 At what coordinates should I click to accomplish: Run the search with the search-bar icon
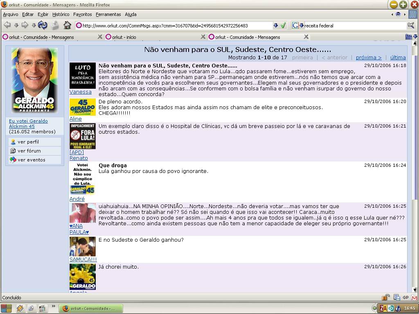410,26
